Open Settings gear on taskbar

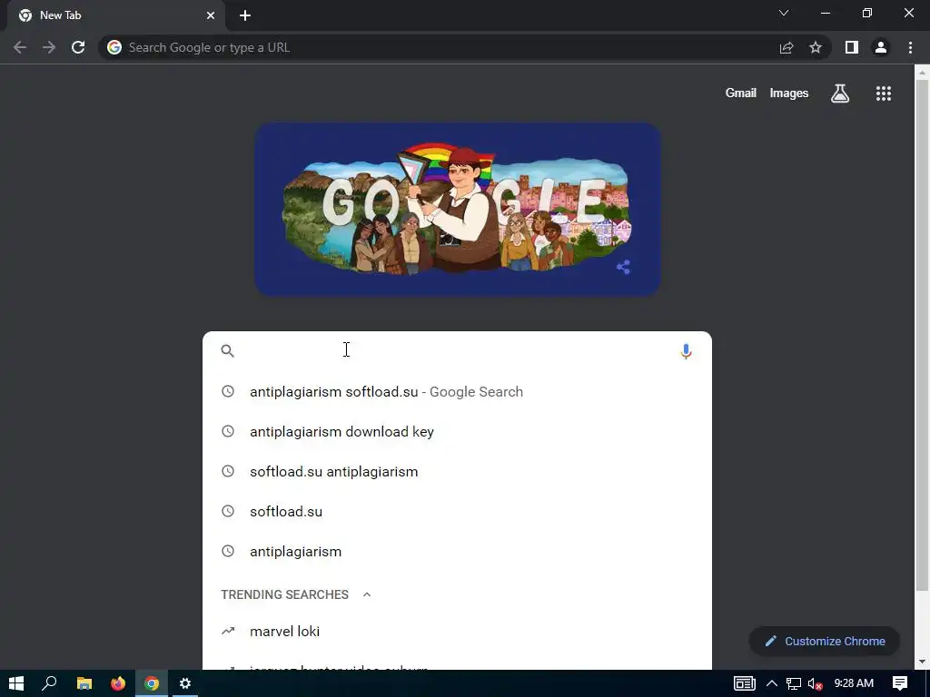click(x=185, y=683)
